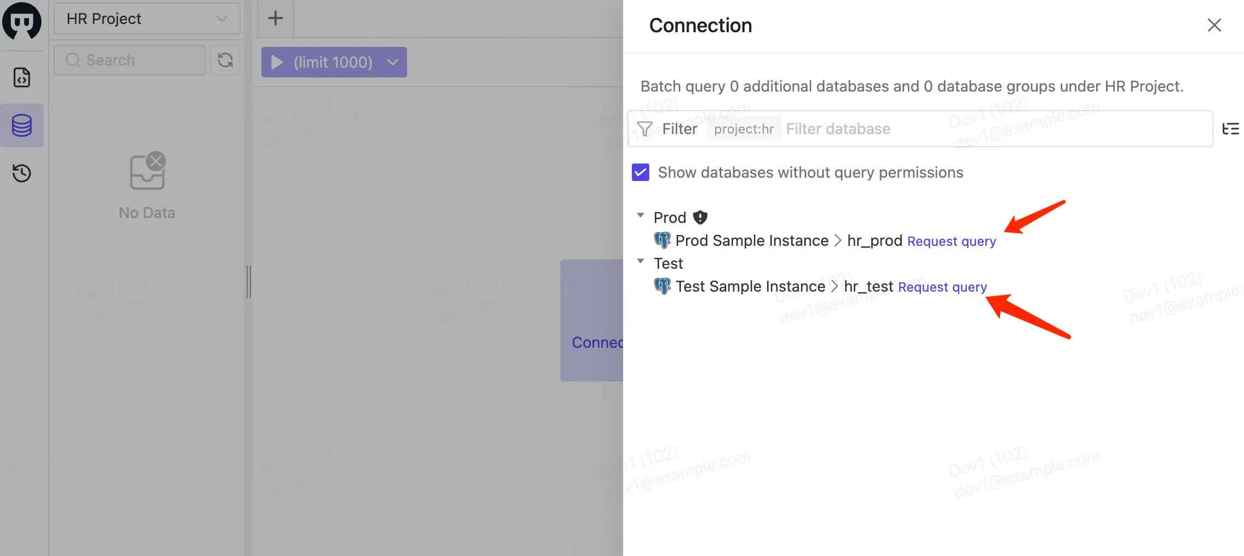Image resolution: width=1244 pixels, height=556 pixels.
Task: Select the Databases panel icon
Action: (x=22, y=125)
